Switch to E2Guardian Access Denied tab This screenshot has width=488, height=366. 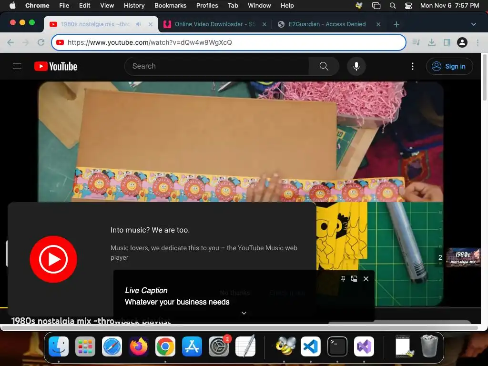tap(327, 24)
